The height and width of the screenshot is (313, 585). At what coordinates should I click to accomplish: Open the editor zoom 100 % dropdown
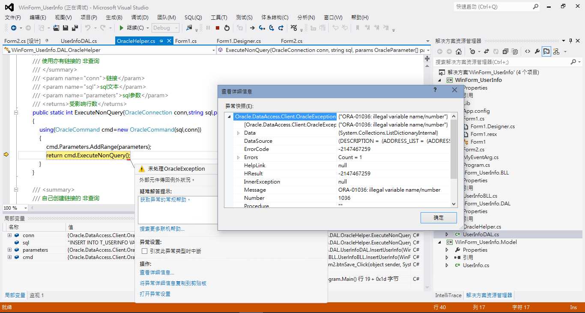click(26, 208)
